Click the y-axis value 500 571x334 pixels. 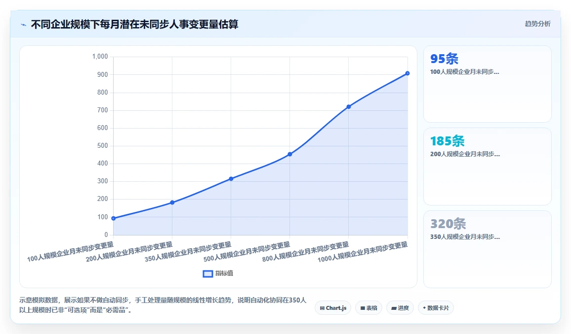click(103, 146)
